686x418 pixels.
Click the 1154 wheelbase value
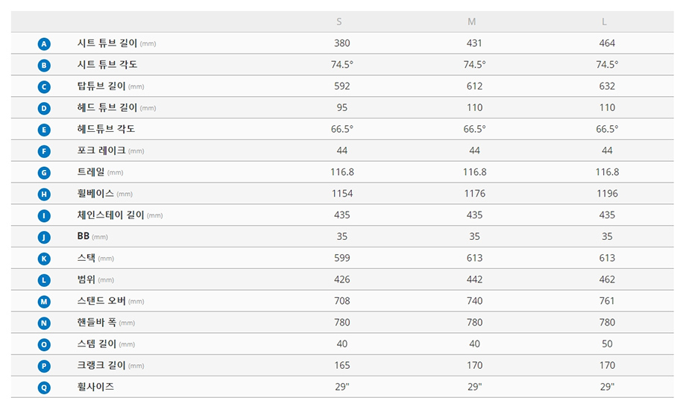(342, 194)
